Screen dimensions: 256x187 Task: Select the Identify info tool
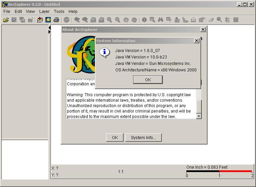tap(144, 20)
